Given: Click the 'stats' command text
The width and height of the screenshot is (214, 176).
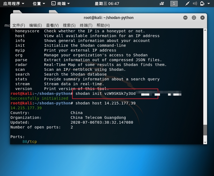Looking at the screenshot, I should 21,79.
